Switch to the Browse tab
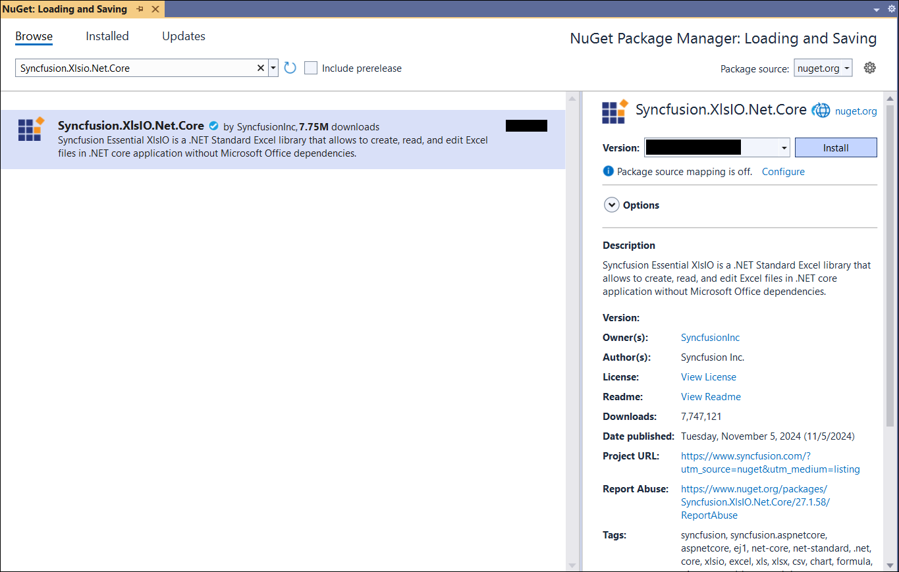899x572 pixels. click(34, 36)
